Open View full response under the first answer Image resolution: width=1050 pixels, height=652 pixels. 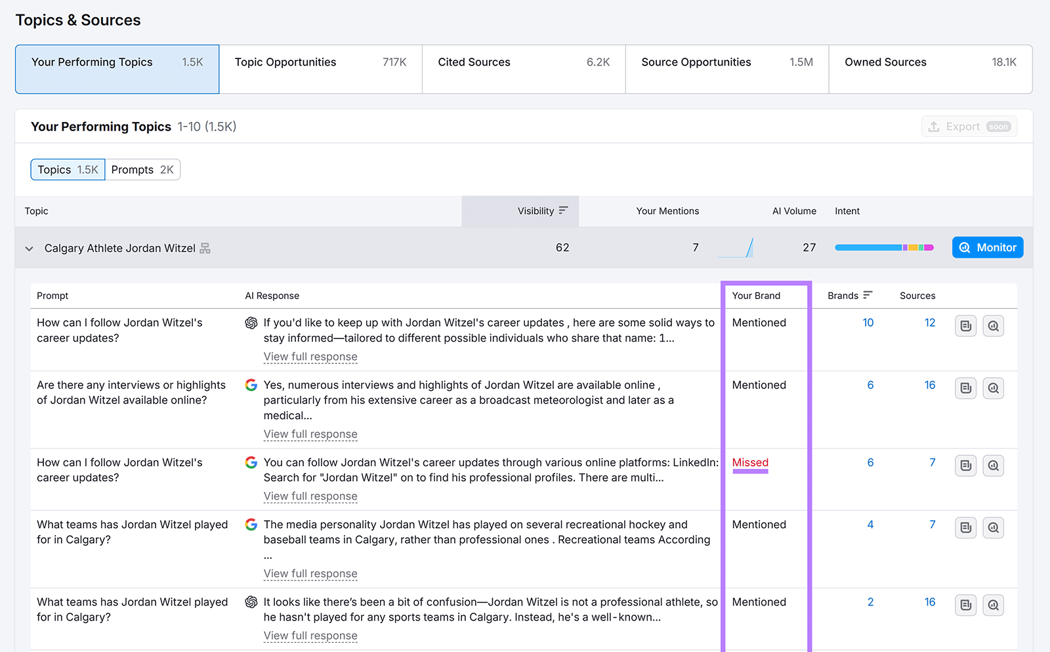pyautogui.click(x=310, y=356)
